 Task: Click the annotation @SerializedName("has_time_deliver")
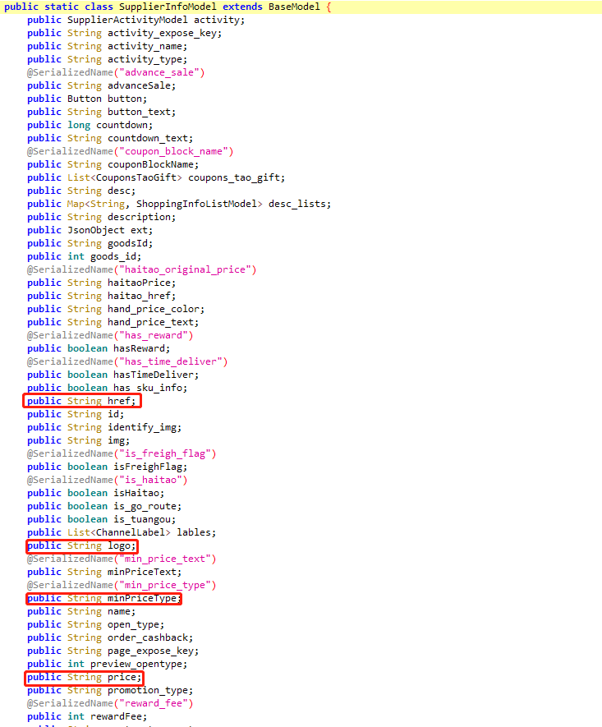tap(127, 361)
